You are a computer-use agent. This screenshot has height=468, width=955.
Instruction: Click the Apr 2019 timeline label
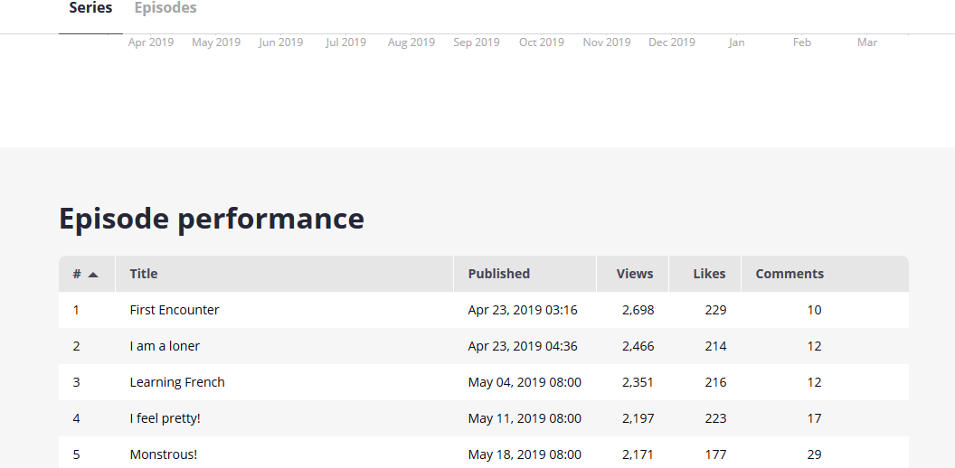pyautogui.click(x=151, y=42)
